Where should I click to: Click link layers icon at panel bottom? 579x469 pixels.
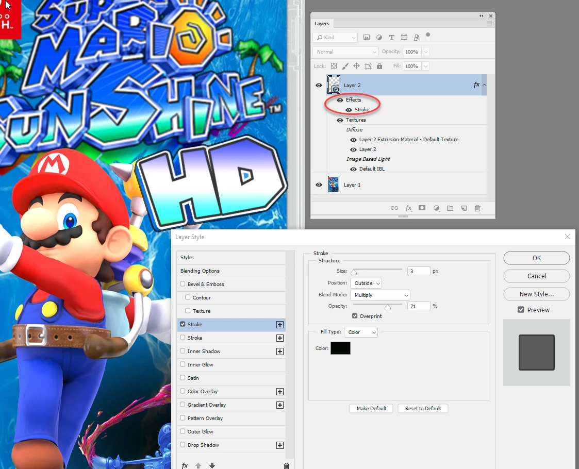[x=394, y=208]
